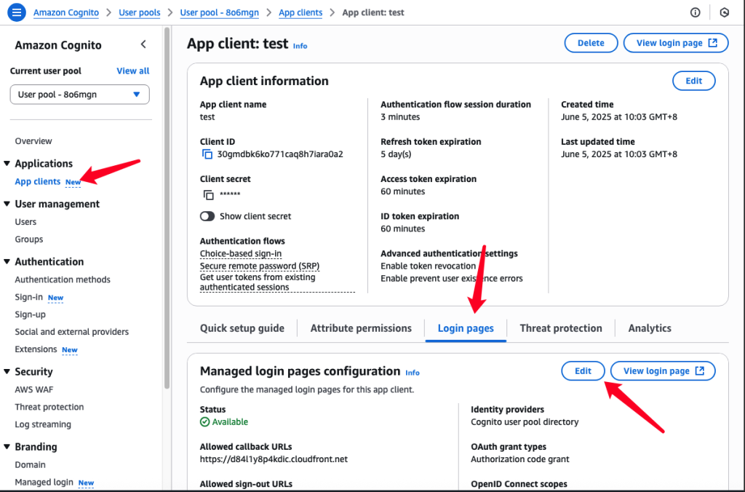Viewport: 745px width, 492px height.
Task: Open Groups in the sidebar
Action: click(29, 239)
